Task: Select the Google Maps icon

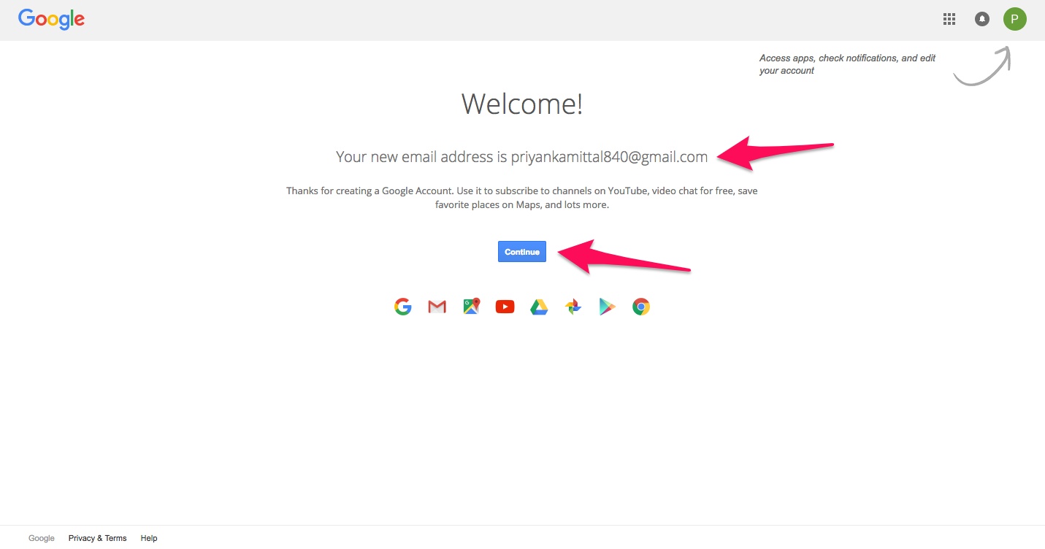Action: click(x=471, y=307)
